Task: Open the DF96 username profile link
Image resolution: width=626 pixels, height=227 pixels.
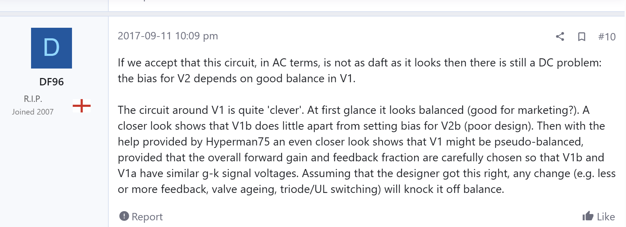Action: 52,82
